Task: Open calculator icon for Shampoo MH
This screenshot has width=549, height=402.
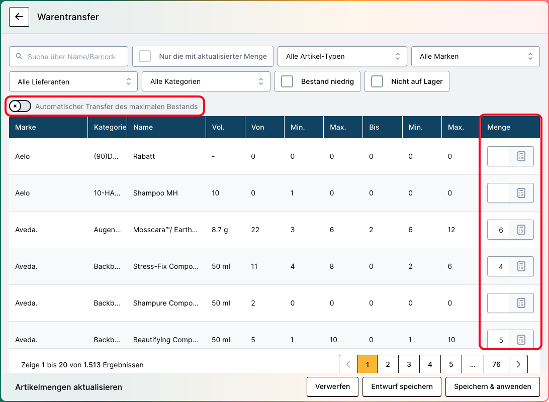Action: click(521, 193)
